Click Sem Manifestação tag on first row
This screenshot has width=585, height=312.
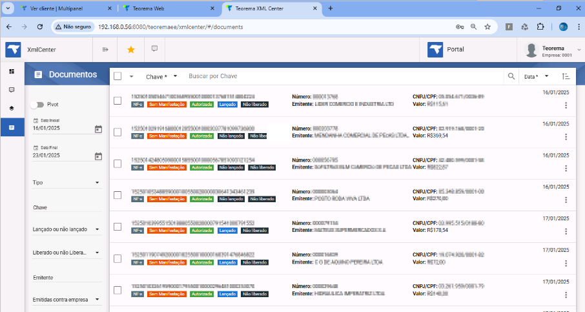[x=167, y=105]
